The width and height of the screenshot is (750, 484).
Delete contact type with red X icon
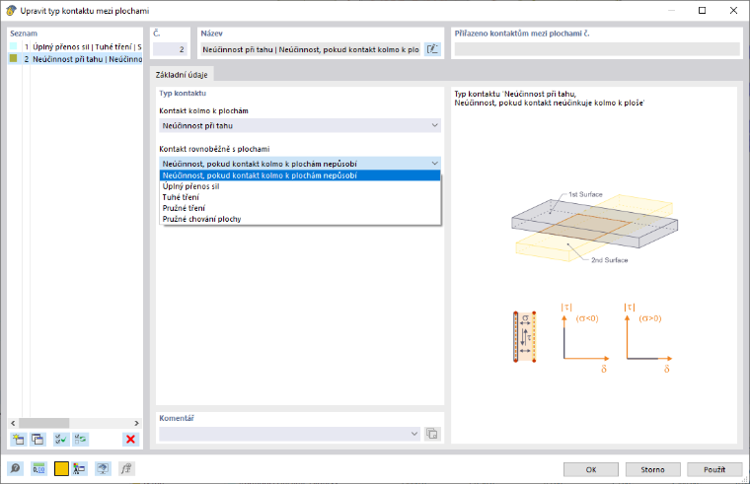[130, 439]
